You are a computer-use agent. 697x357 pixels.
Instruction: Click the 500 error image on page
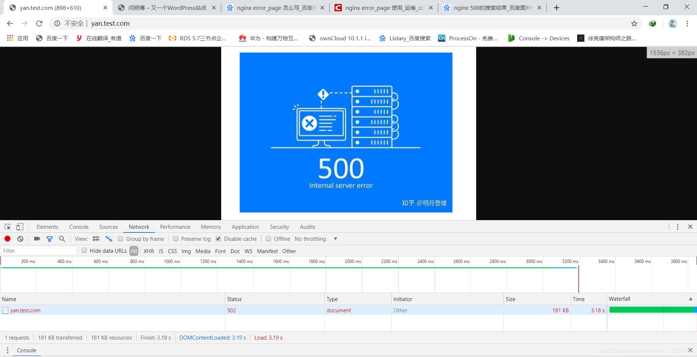coord(346,132)
